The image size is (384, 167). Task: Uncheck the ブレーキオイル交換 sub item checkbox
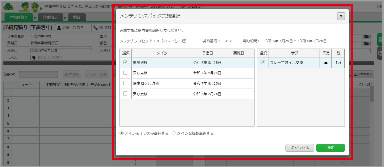(x=263, y=63)
